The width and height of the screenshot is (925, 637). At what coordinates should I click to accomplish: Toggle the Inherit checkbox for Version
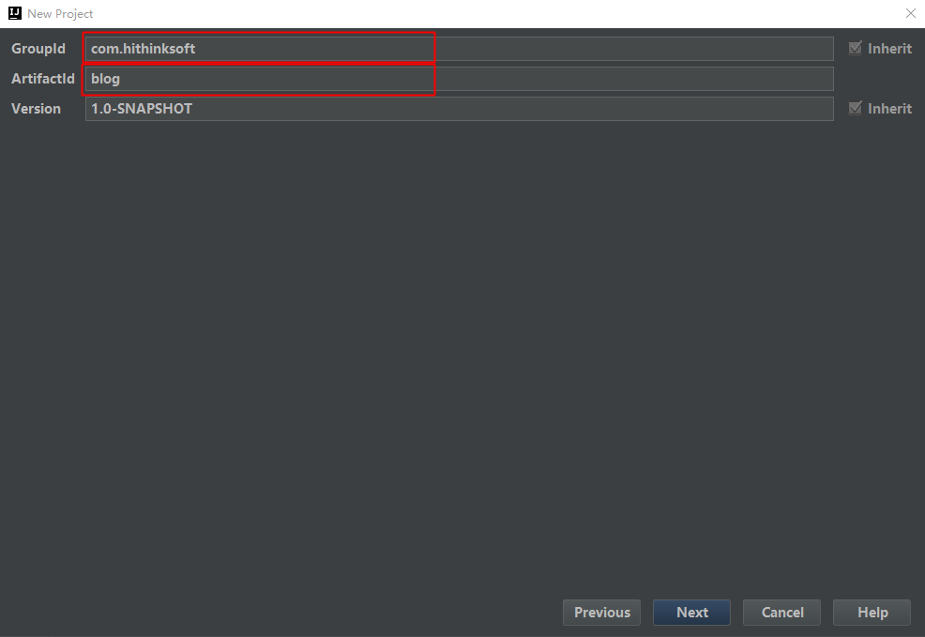coord(855,108)
